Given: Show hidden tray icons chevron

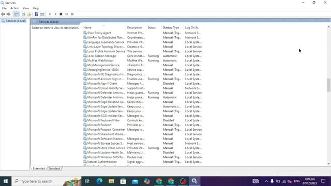Looking at the screenshot, I should (266, 181).
